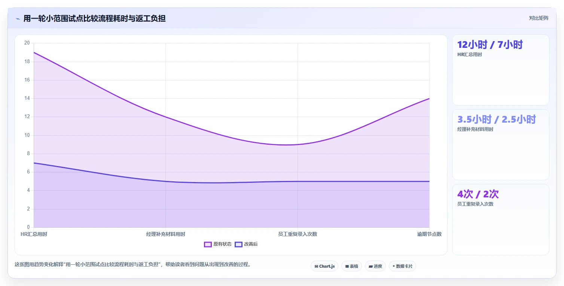Click the y-axis value 20
Image resolution: width=564 pixels, height=286 pixels.
(27, 43)
